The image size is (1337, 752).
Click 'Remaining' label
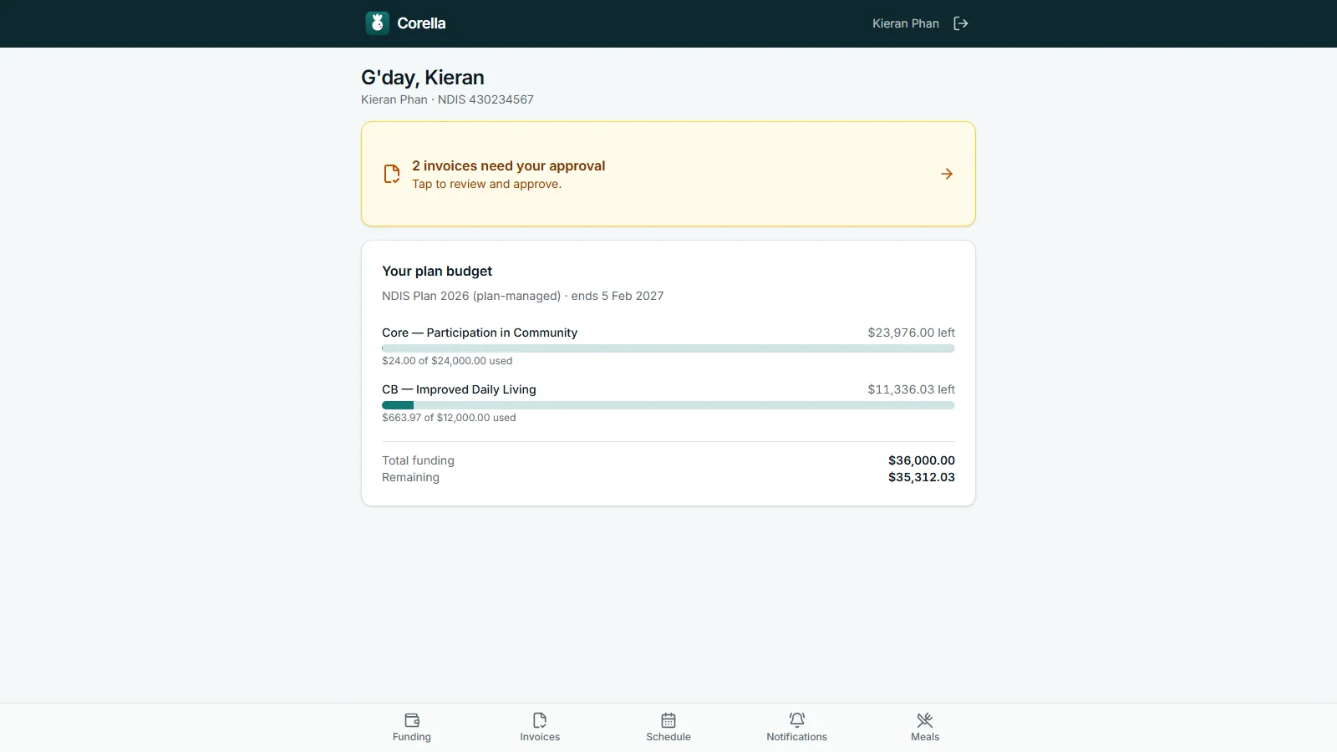point(410,477)
